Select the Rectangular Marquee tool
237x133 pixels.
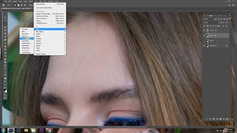click(x=5, y=21)
